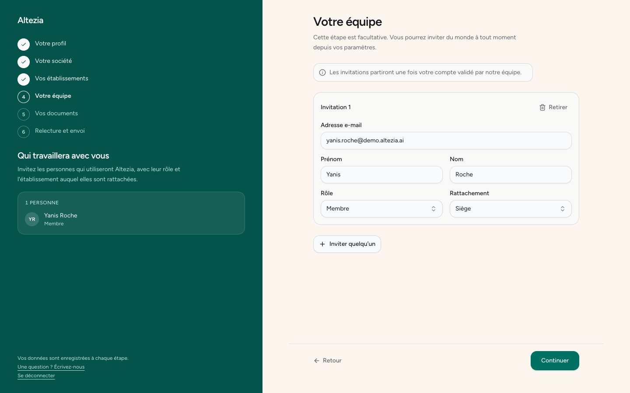Remove Invitation 1 via Retirer text

point(558,107)
